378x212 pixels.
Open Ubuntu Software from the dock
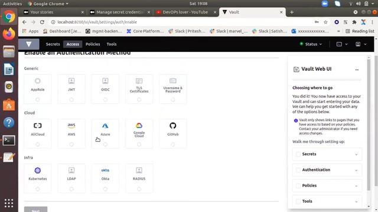(9, 105)
